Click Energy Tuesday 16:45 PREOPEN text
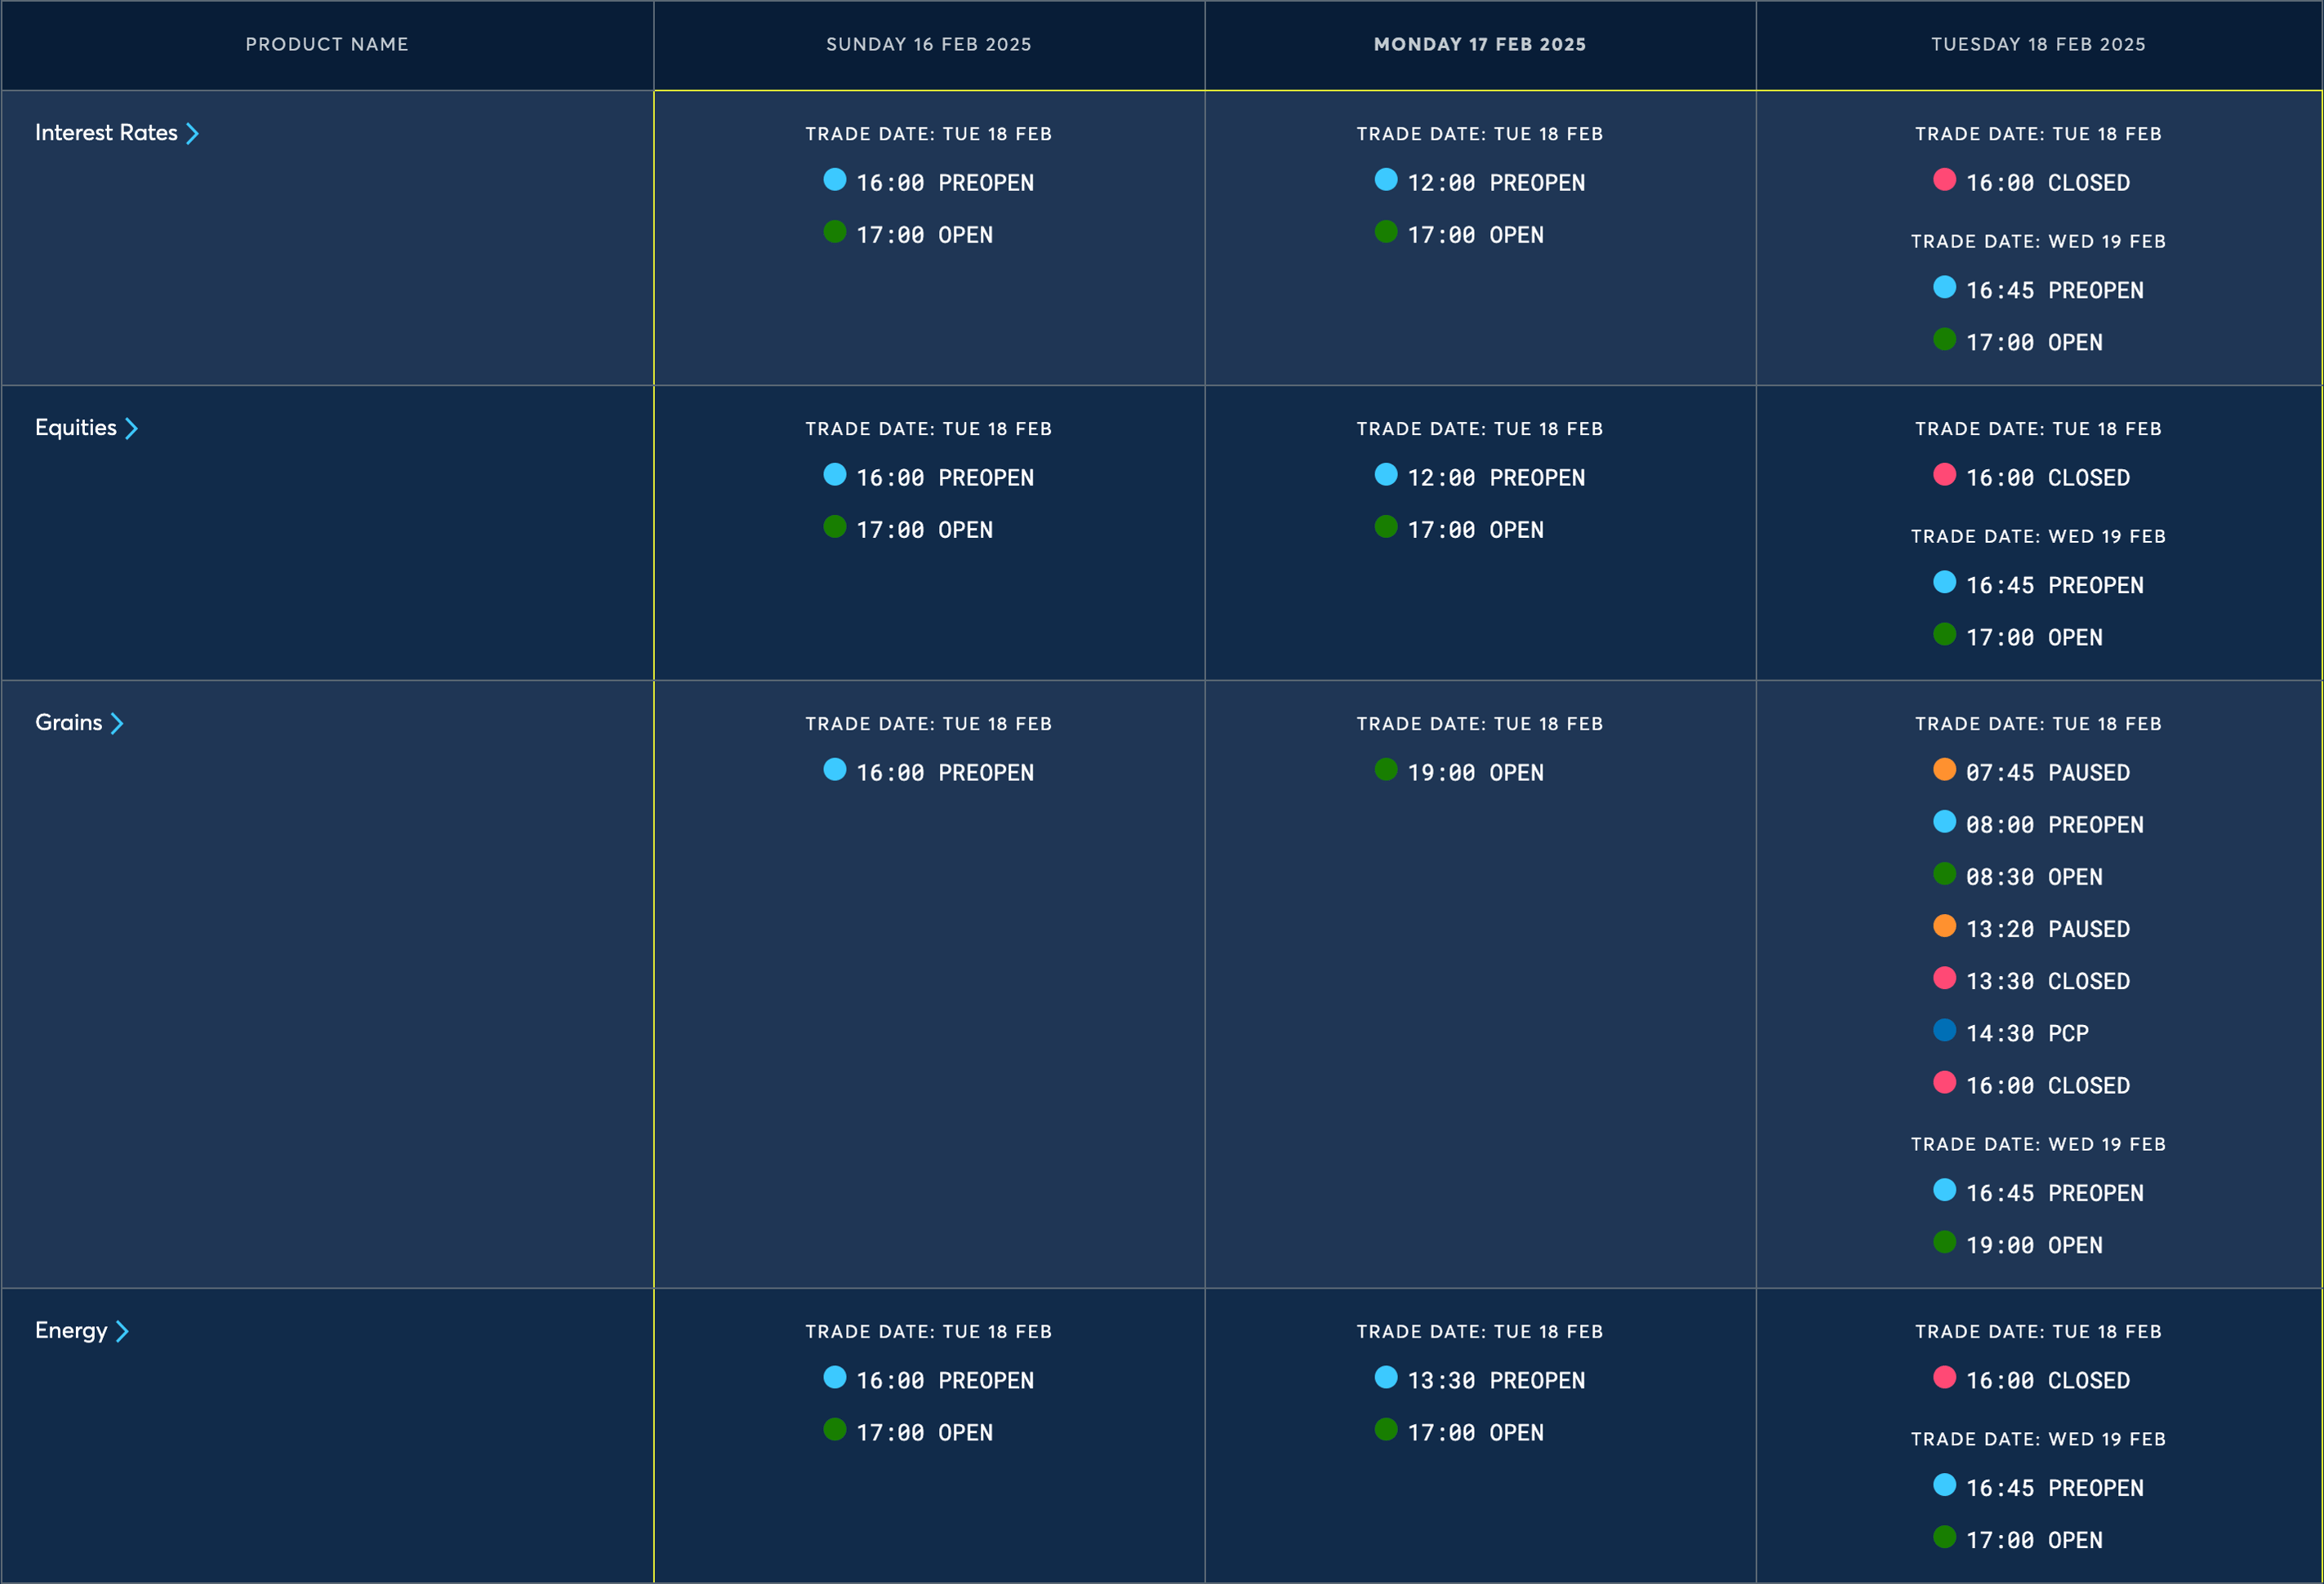The width and height of the screenshot is (2324, 1584). click(2054, 1488)
